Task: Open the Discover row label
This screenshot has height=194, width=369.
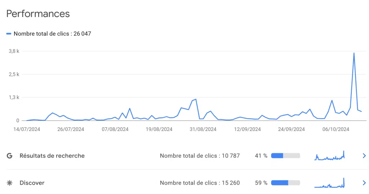Action: [32, 183]
